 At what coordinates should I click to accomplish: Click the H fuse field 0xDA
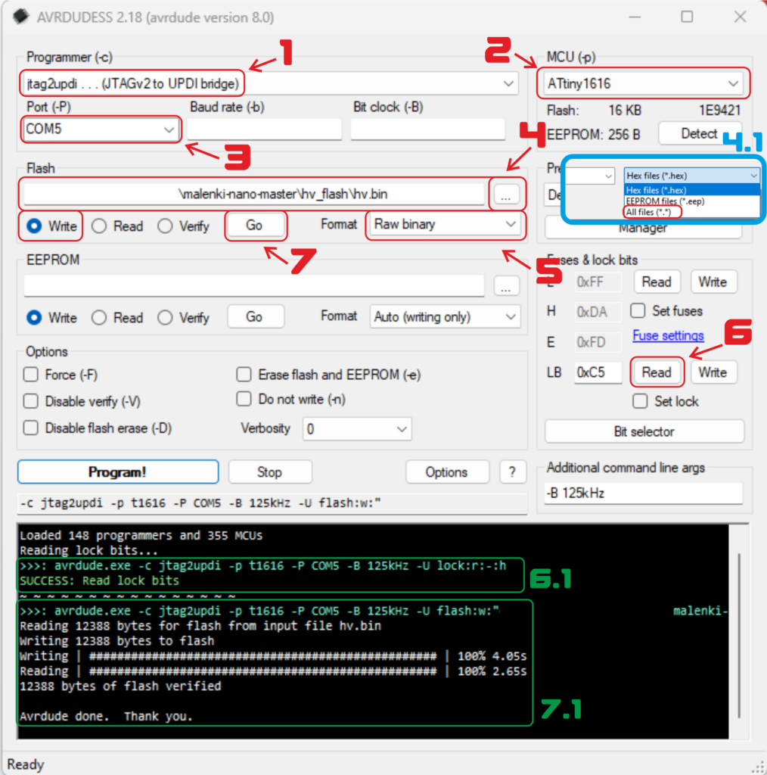pyautogui.click(x=598, y=312)
